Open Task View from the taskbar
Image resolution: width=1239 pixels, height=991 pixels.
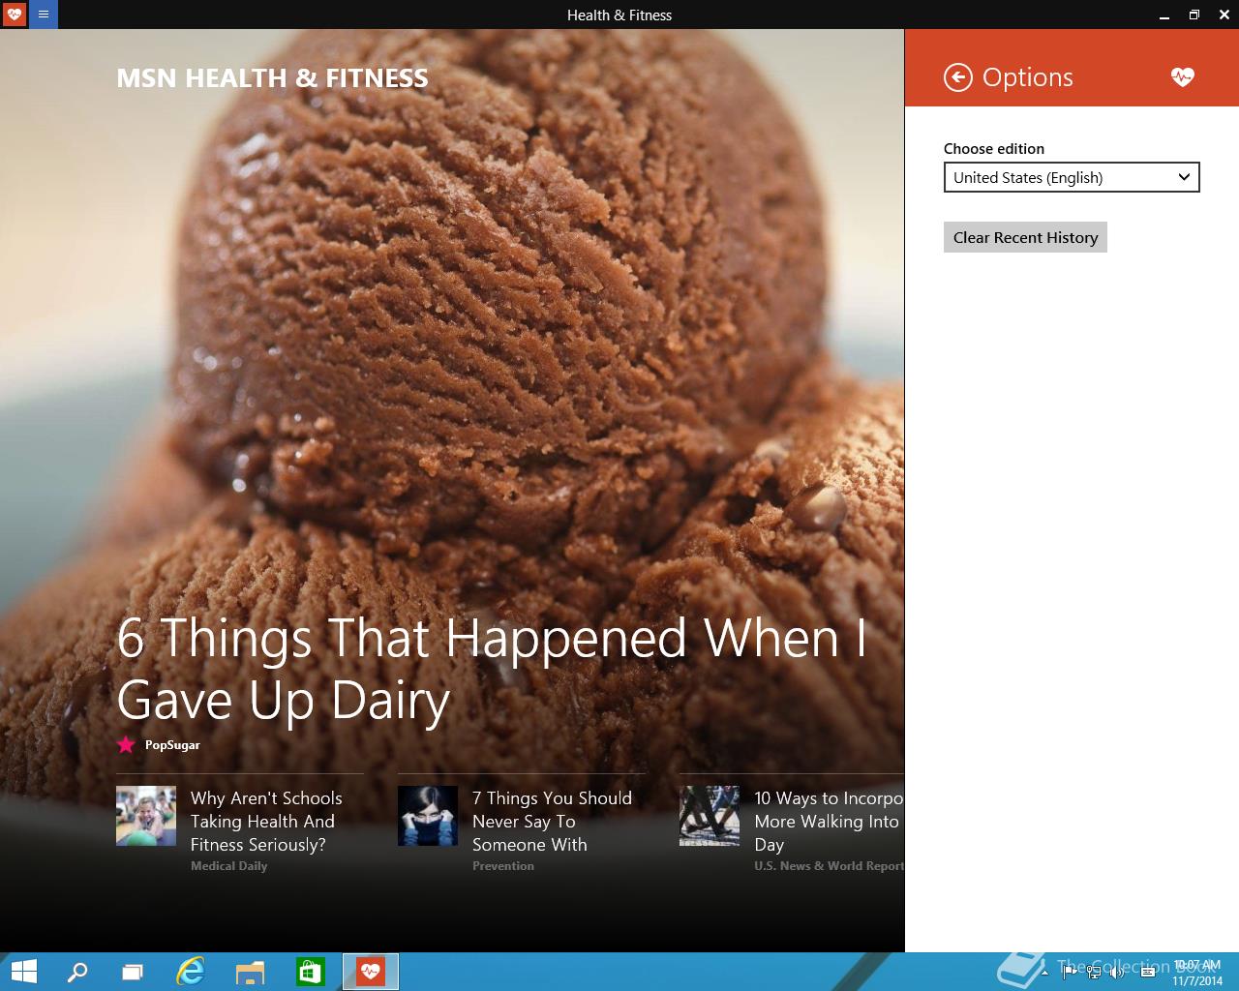coord(133,972)
